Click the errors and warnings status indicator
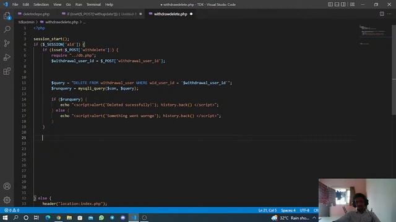This screenshot has width=396, height=222. [12, 210]
